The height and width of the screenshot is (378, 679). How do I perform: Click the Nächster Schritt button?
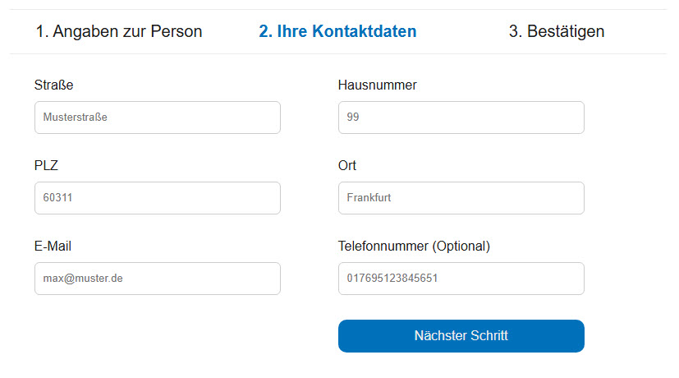[461, 336]
